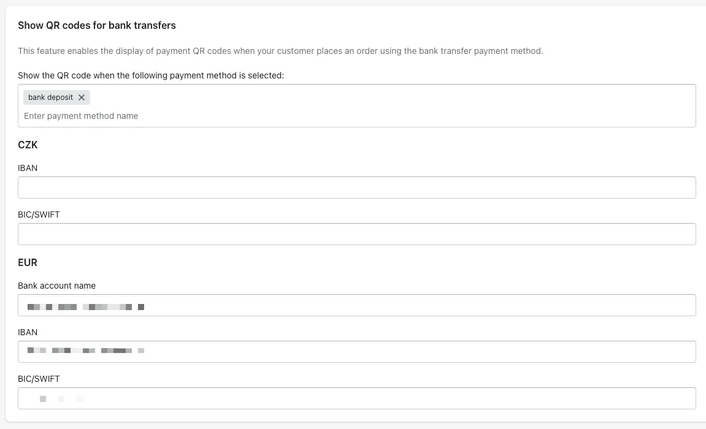This screenshot has height=429, width=706.
Task: Click the IBAN label under CZK
Action: tap(28, 168)
